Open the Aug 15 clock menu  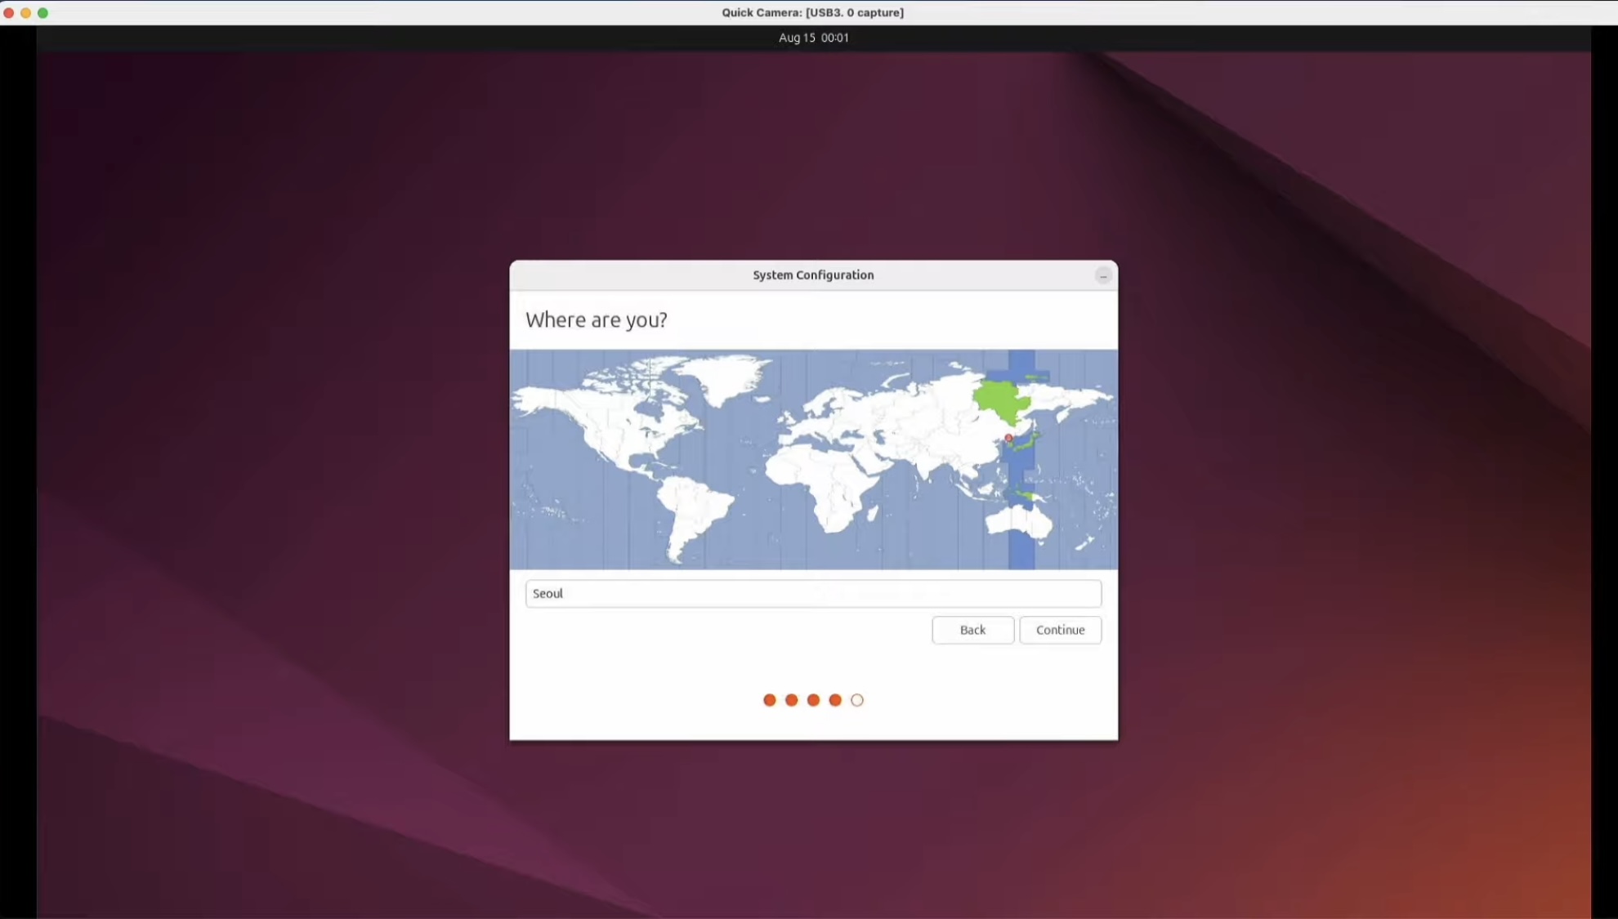click(813, 38)
